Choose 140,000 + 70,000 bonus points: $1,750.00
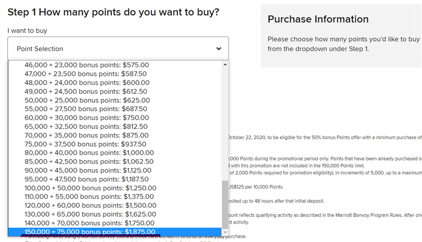The image size is (422, 242). (90, 223)
